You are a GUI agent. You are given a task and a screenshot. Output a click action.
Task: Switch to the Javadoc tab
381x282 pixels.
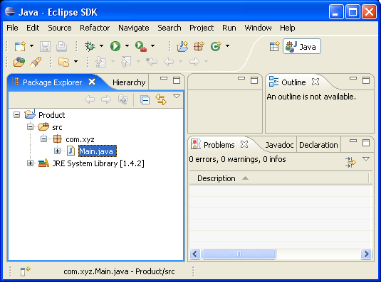point(279,145)
